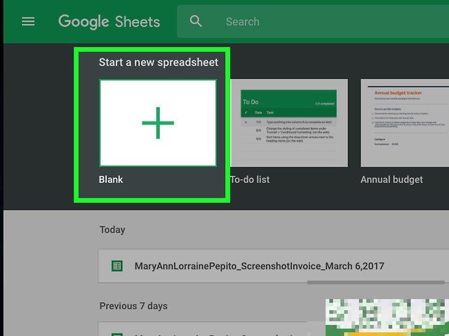449x336 pixels.
Task: Focus the Search input field
Action: coord(308,22)
